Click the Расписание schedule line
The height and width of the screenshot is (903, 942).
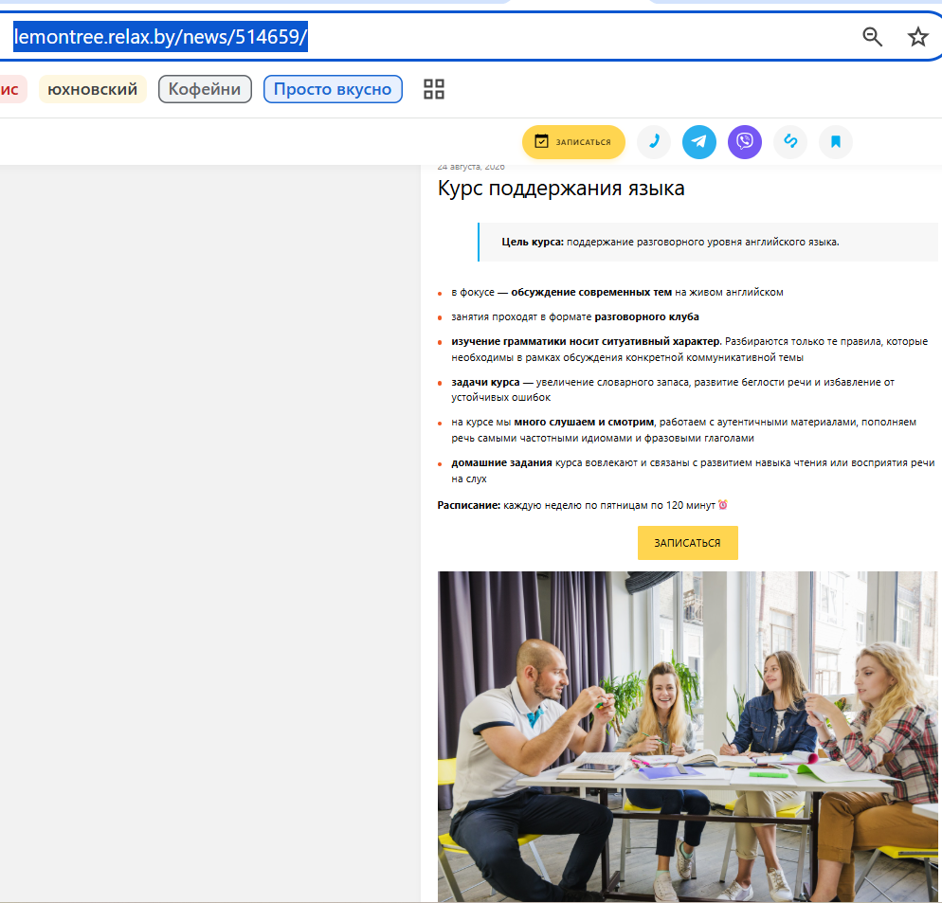click(x=582, y=505)
